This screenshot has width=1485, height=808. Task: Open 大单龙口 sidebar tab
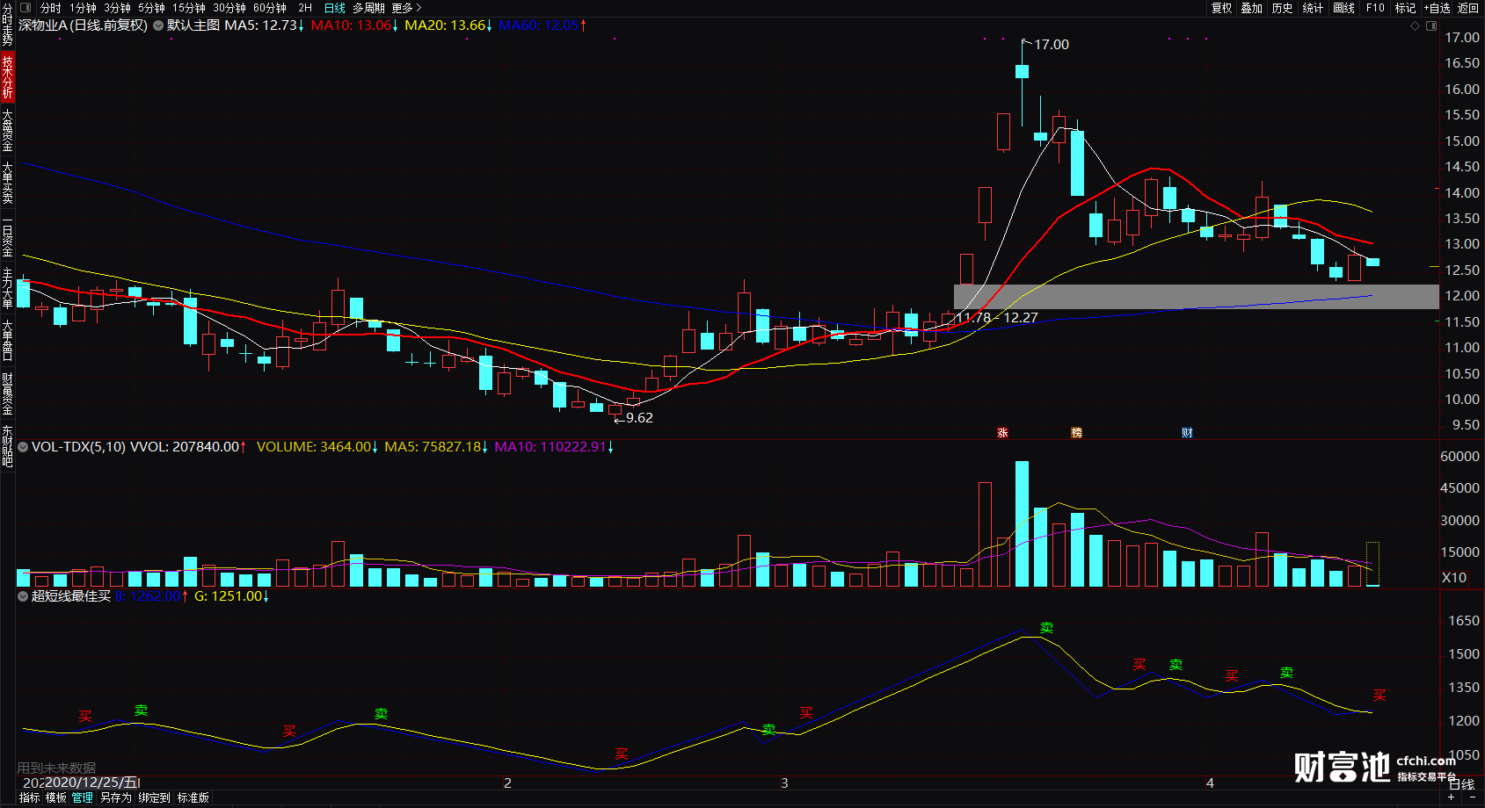click(7, 341)
